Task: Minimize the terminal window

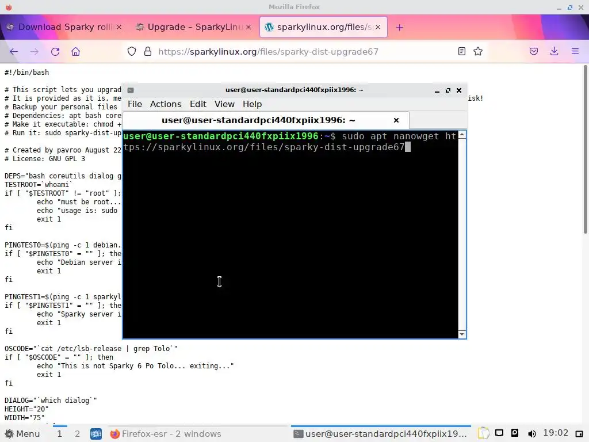Action: [x=437, y=90]
